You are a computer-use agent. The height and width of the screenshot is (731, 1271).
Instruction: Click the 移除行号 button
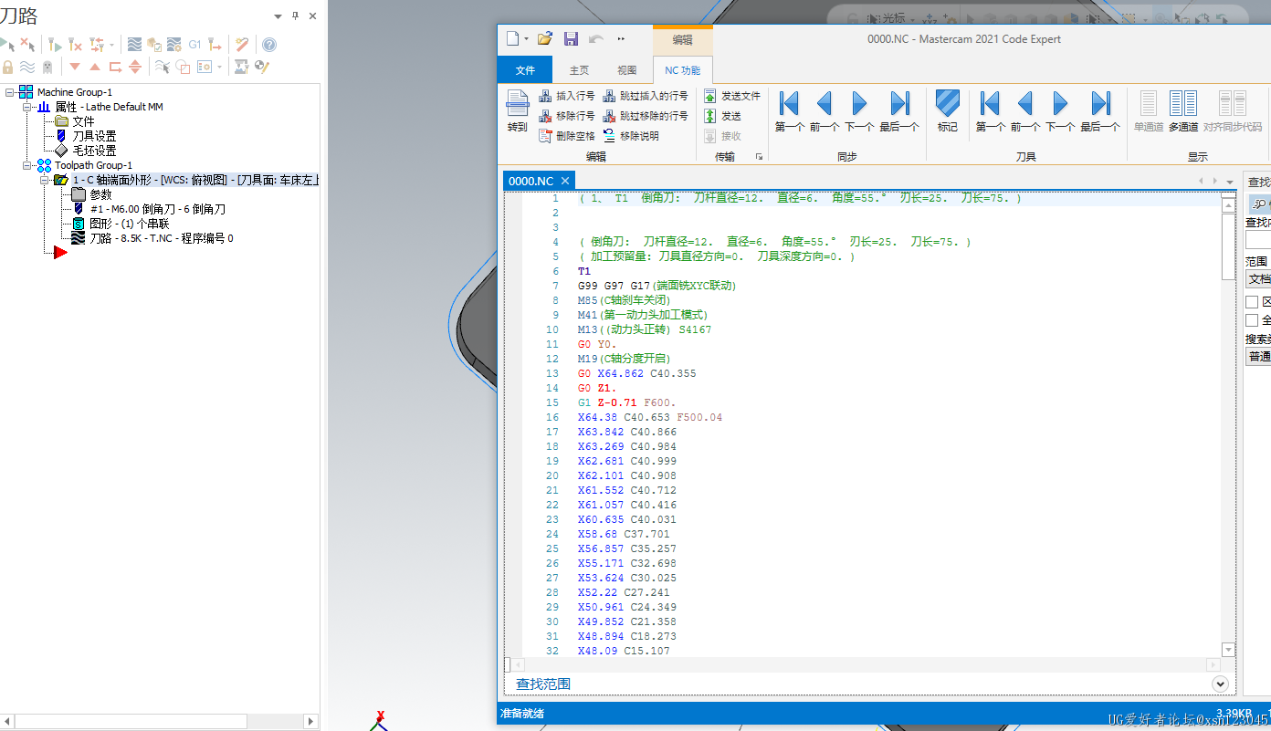(x=567, y=116)
